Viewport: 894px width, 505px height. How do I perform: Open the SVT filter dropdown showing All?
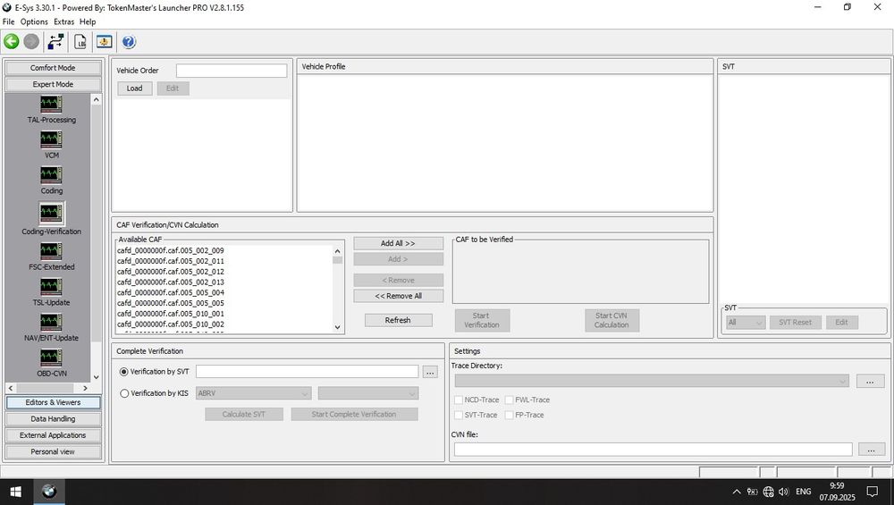(x=746, y=323)
